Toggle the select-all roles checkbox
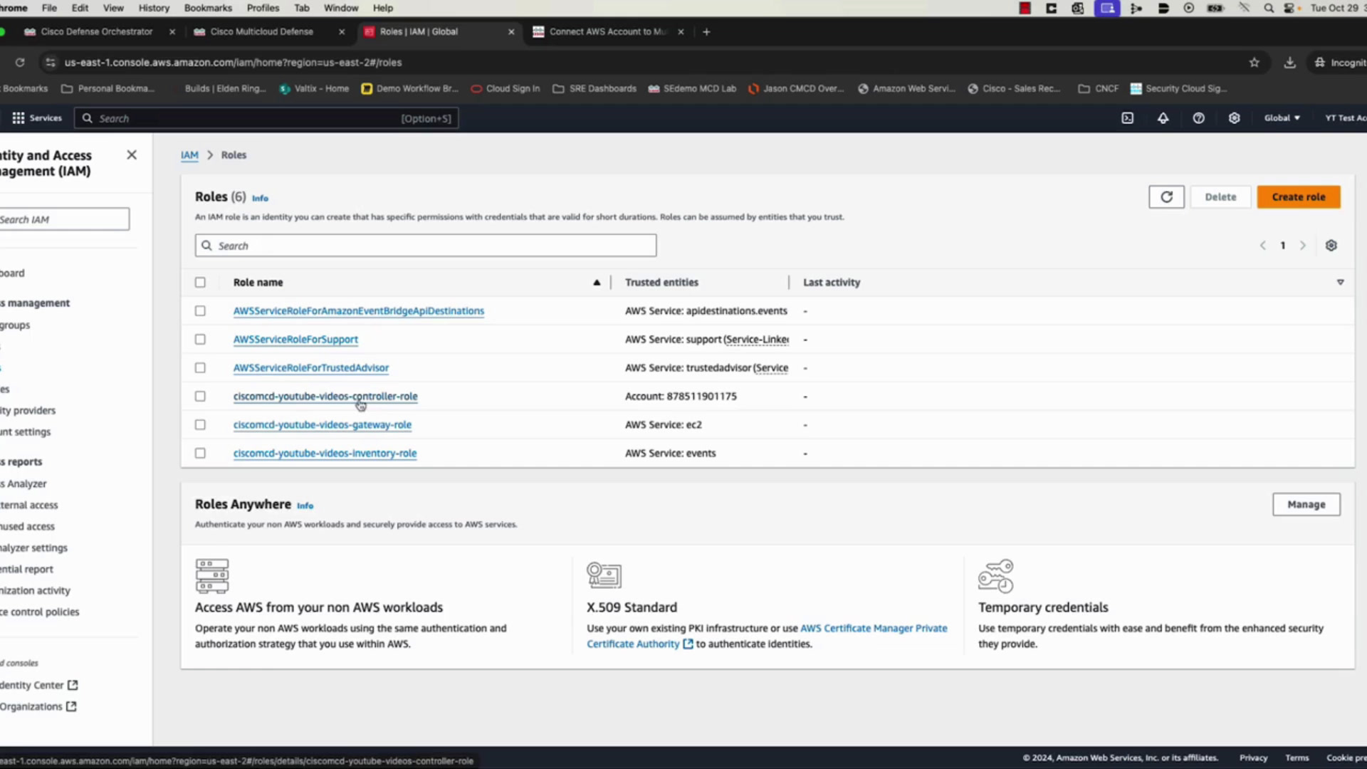1367x769 pixels. click(x=200, y=283)
